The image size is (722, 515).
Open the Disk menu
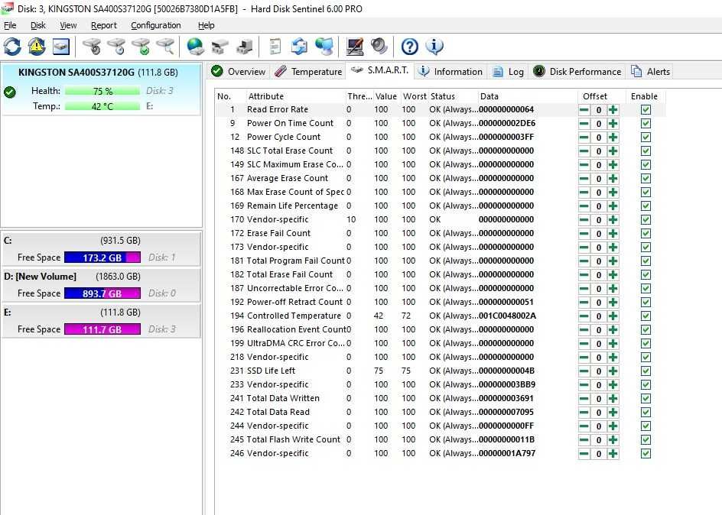tap(37, 25)
